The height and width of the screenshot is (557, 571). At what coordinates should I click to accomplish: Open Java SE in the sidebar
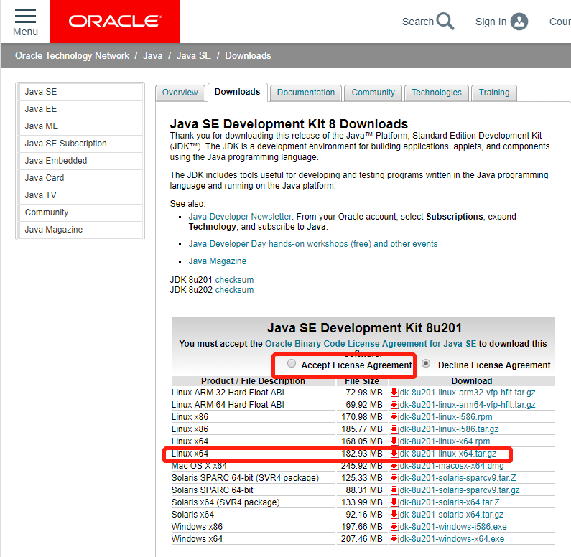pyautogui.click(x=80, y=92)
